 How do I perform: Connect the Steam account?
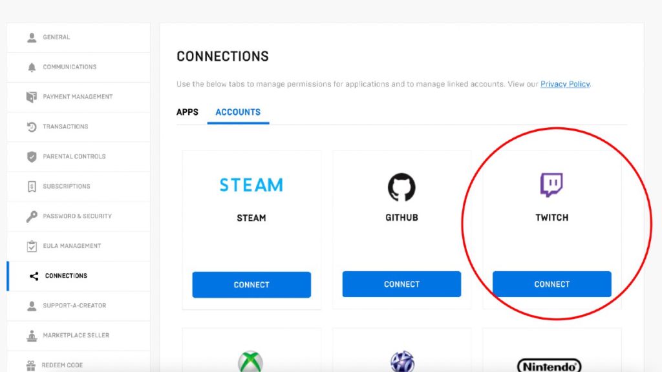251,285
